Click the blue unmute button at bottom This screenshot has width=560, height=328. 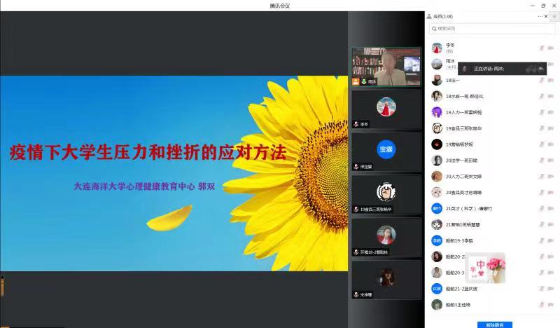pos(494,324)
